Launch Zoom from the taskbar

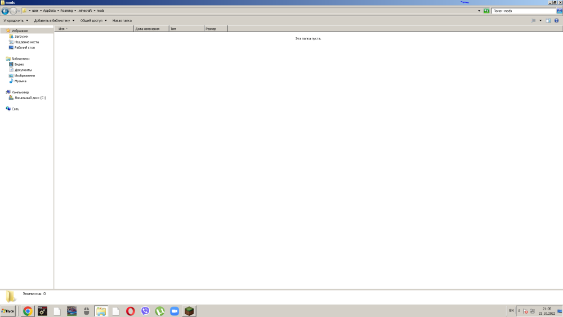point(175,311)
